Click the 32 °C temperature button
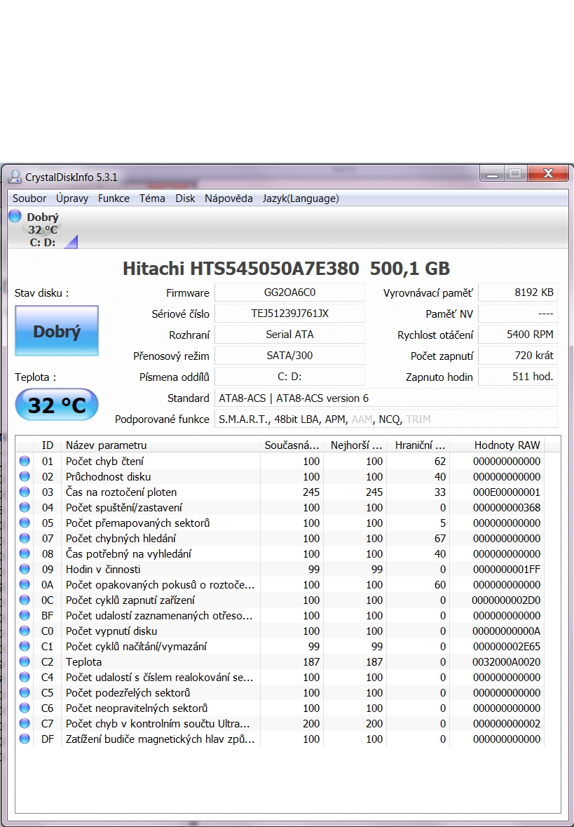This screenshot has height=827, width=574. tap(57, 405)
